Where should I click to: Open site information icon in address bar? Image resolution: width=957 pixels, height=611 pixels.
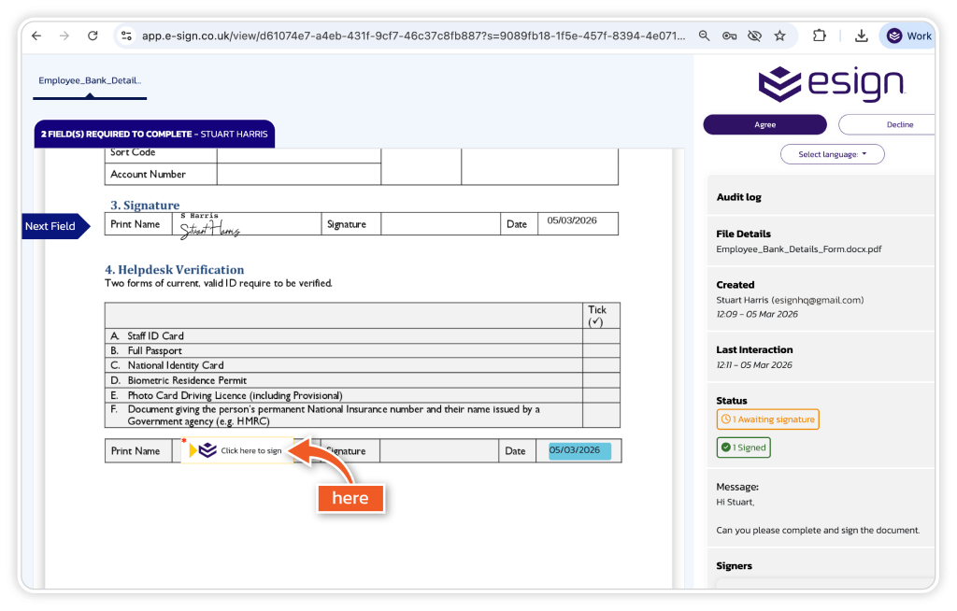126,36
